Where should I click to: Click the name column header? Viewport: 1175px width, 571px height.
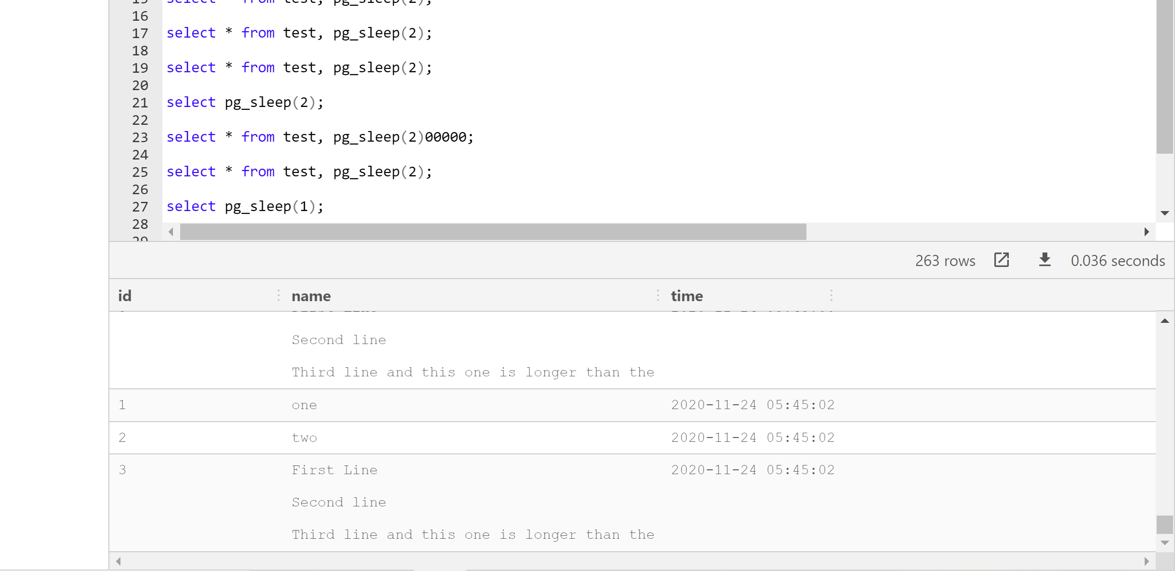coord(311,295)
